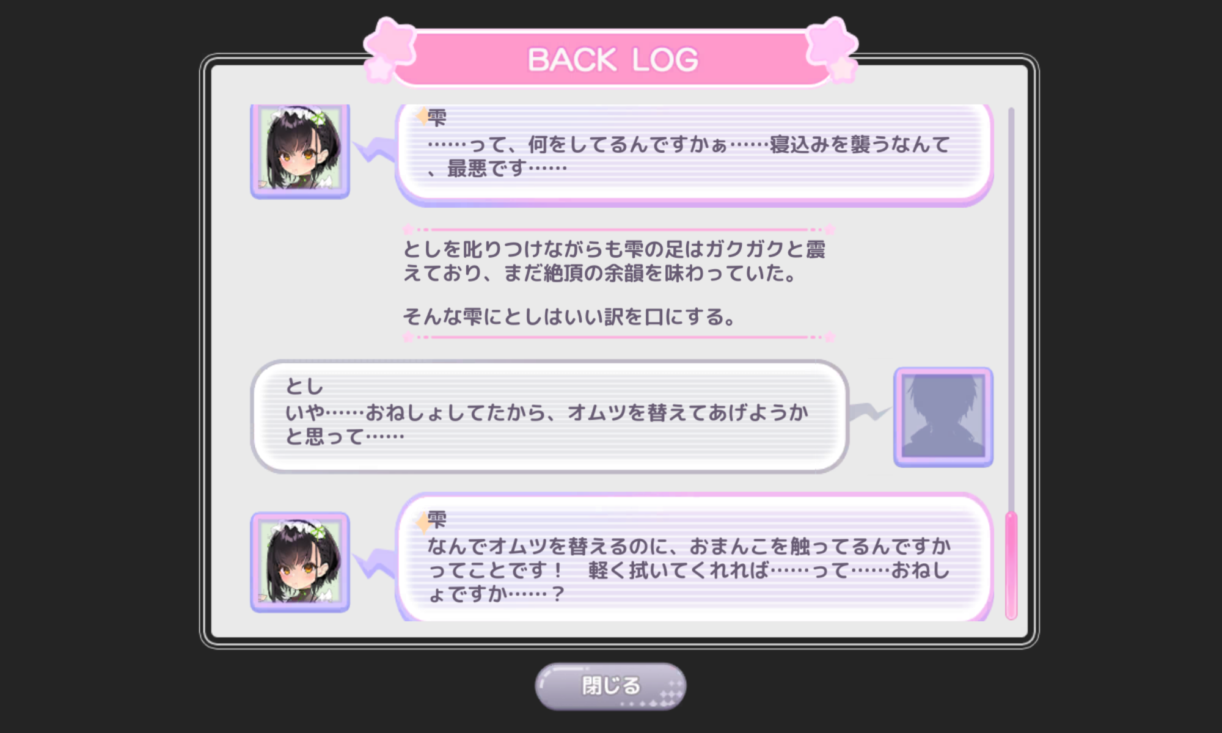Click the narration text between the dividers
1222x733 pixels.
tap(614, 283)
